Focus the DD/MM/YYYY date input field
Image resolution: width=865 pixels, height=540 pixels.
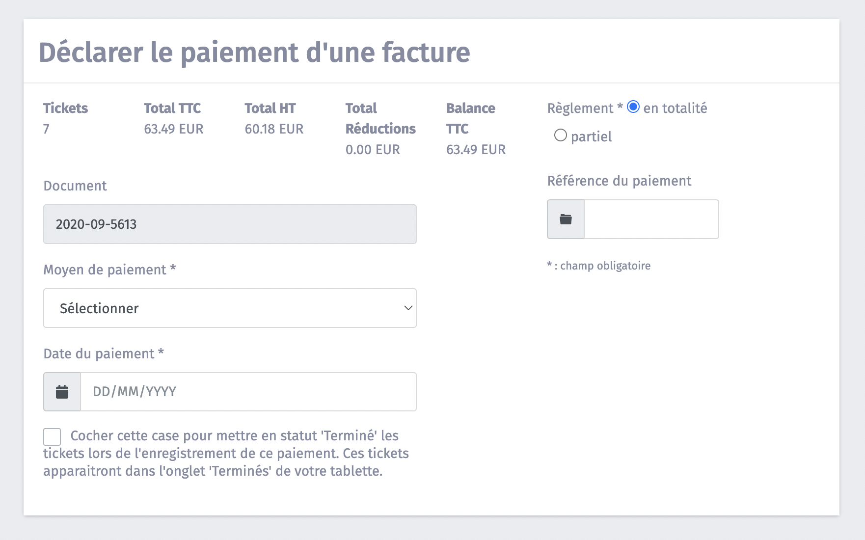point(248,392)
